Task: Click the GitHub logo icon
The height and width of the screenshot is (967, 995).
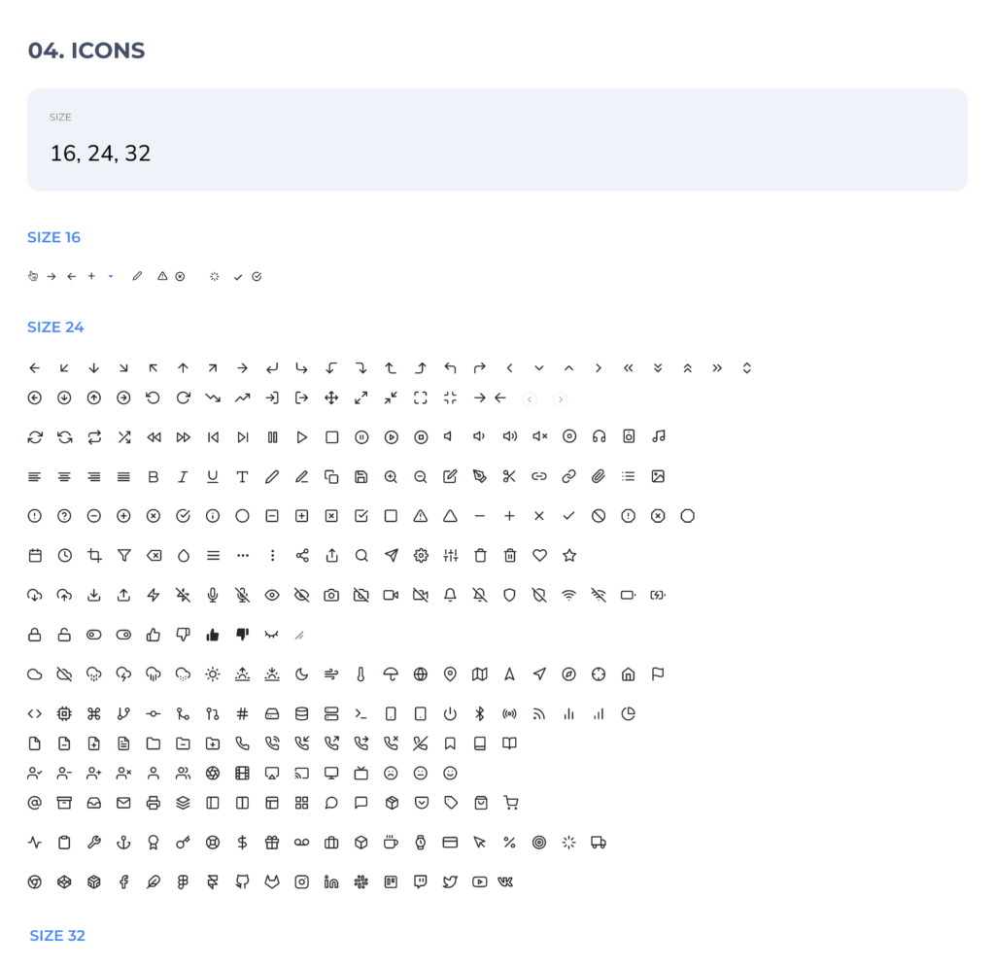Action: pyautogui.click(x=243, y=881)
